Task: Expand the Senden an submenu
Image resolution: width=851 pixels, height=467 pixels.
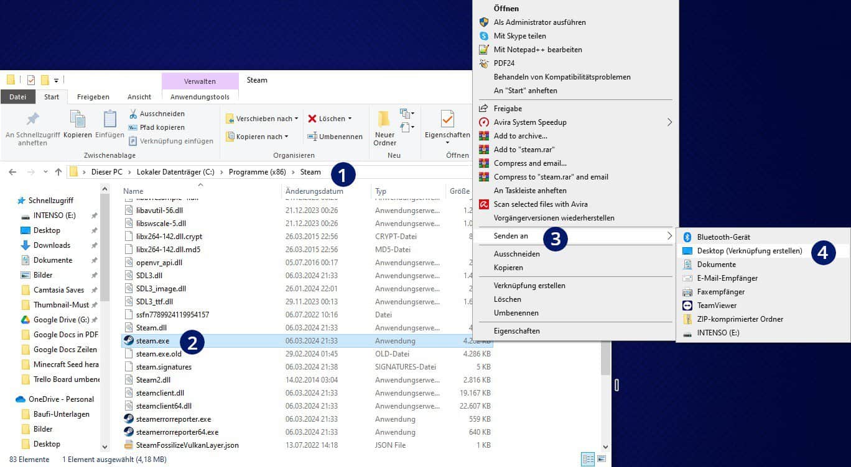Action: (x=575, y=236)
